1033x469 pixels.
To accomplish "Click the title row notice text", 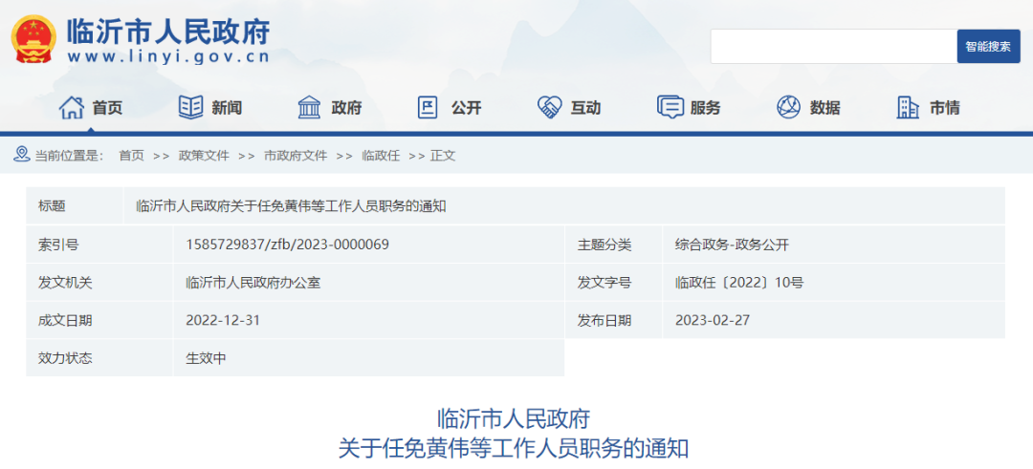I will [291, 206].
